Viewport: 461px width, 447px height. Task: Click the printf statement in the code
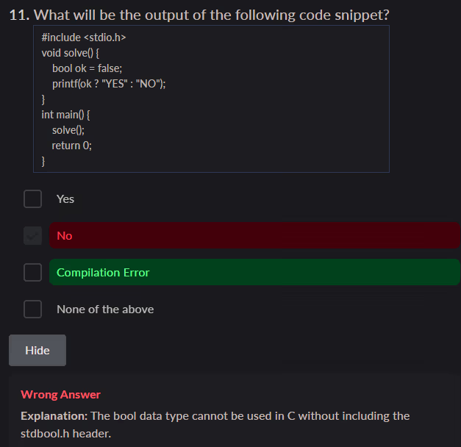tap(109, 84)
